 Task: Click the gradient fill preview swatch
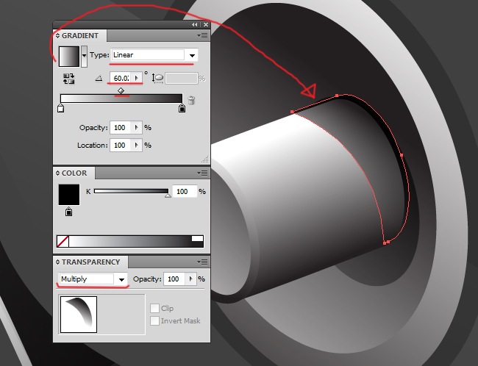click(69, 57)
